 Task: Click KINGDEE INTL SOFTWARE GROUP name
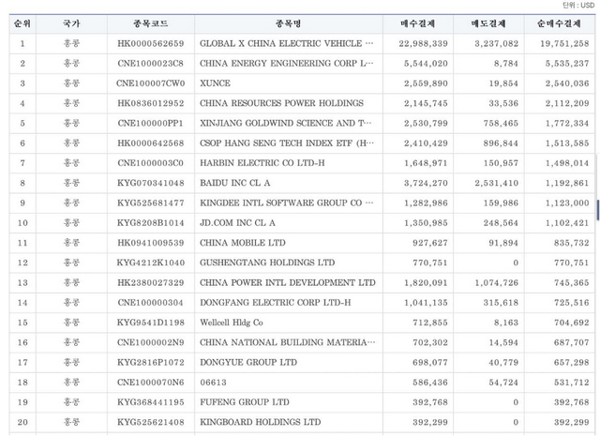point(286,203)
